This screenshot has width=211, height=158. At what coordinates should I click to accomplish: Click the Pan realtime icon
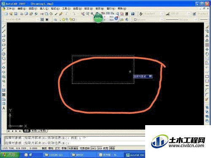(x=83, y=14)
